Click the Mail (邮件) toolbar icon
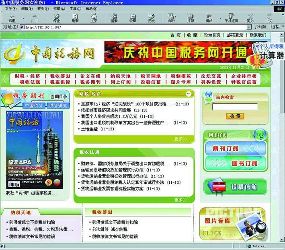Image resolution: width=285 pixels, height=250 pixels. pyautogui.click(x=171, y=18)
